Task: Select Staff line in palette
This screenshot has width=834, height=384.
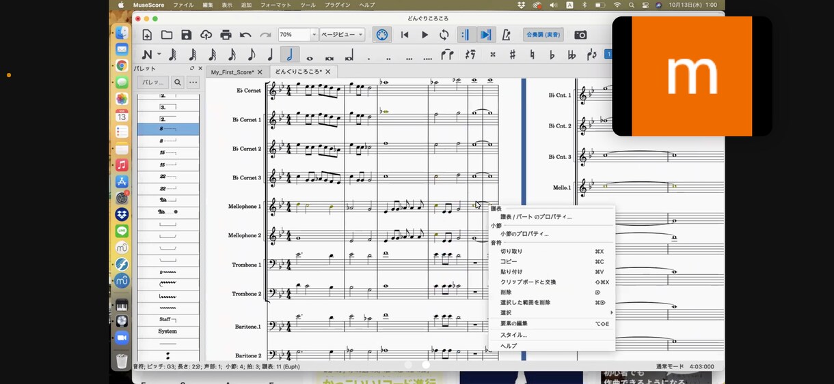Action: pos(168,319)
